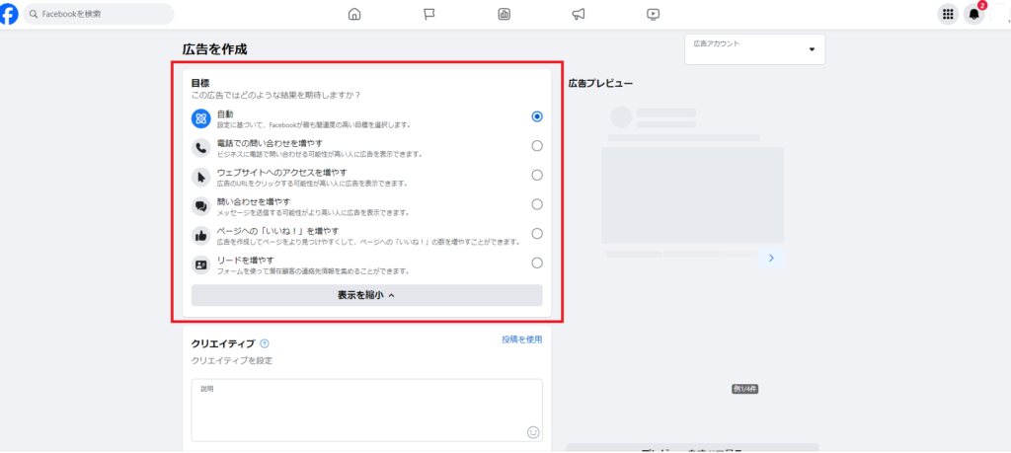Click next arrow in ad preview

tap(771, 258)
